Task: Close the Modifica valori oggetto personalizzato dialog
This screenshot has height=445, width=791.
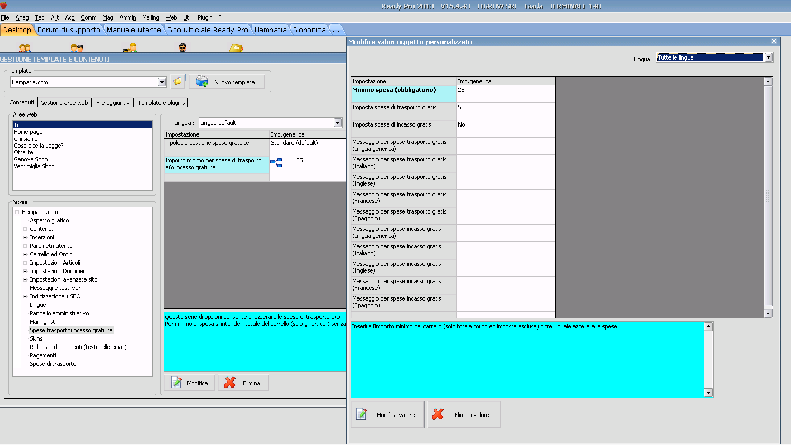Action: [774, 41]
